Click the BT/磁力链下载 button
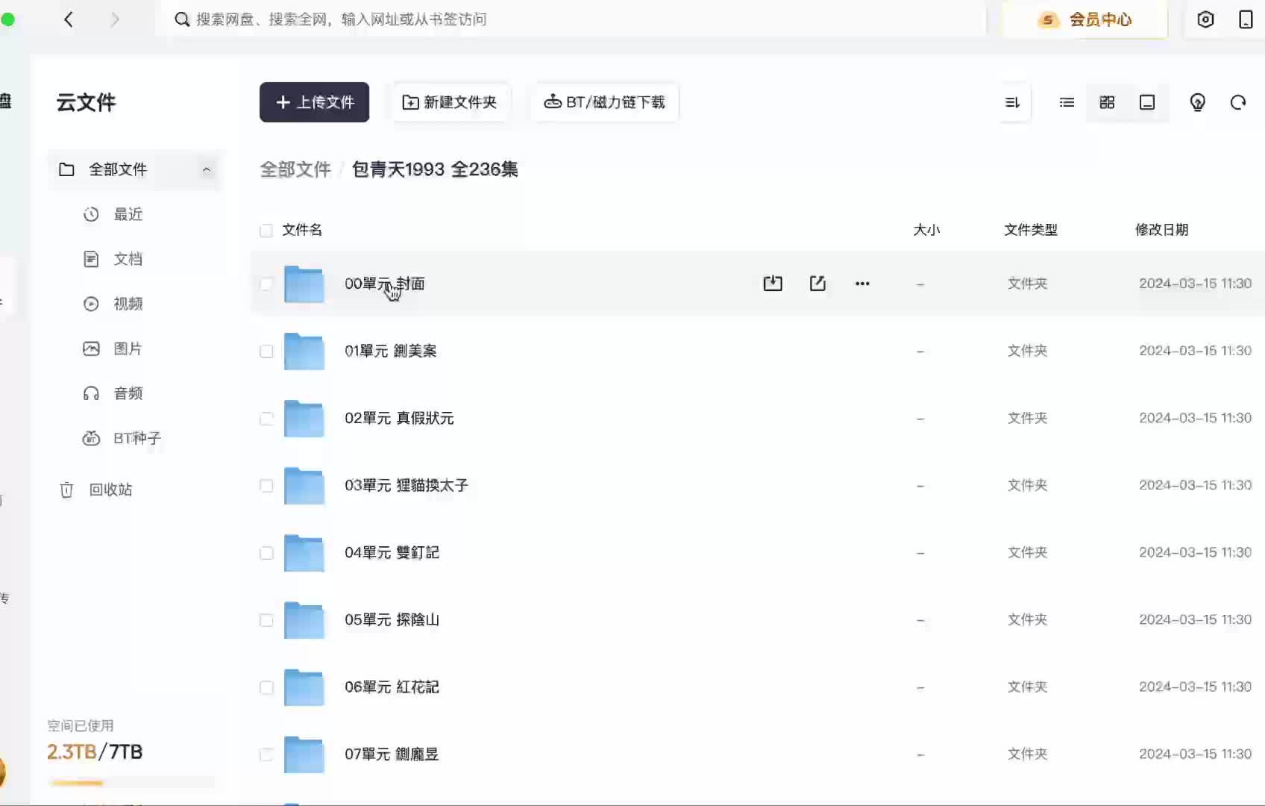Viewport: 1265px width, 806px height. tap(605, 102)
